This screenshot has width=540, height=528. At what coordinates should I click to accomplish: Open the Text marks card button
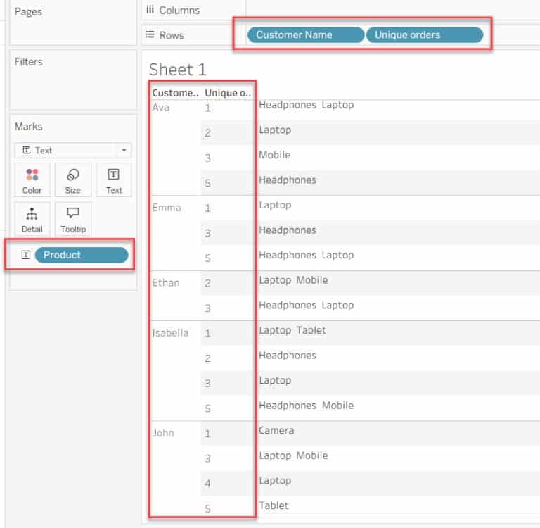point(114,180)
